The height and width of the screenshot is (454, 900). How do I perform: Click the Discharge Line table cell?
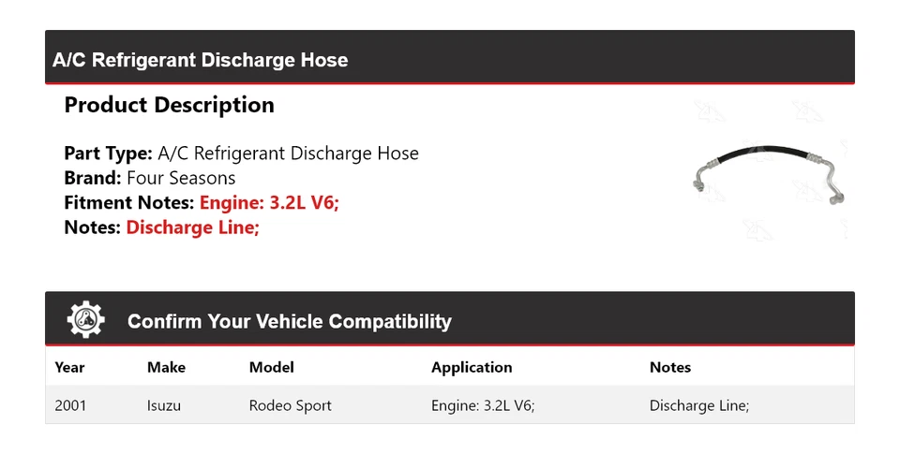click(698, 405)
